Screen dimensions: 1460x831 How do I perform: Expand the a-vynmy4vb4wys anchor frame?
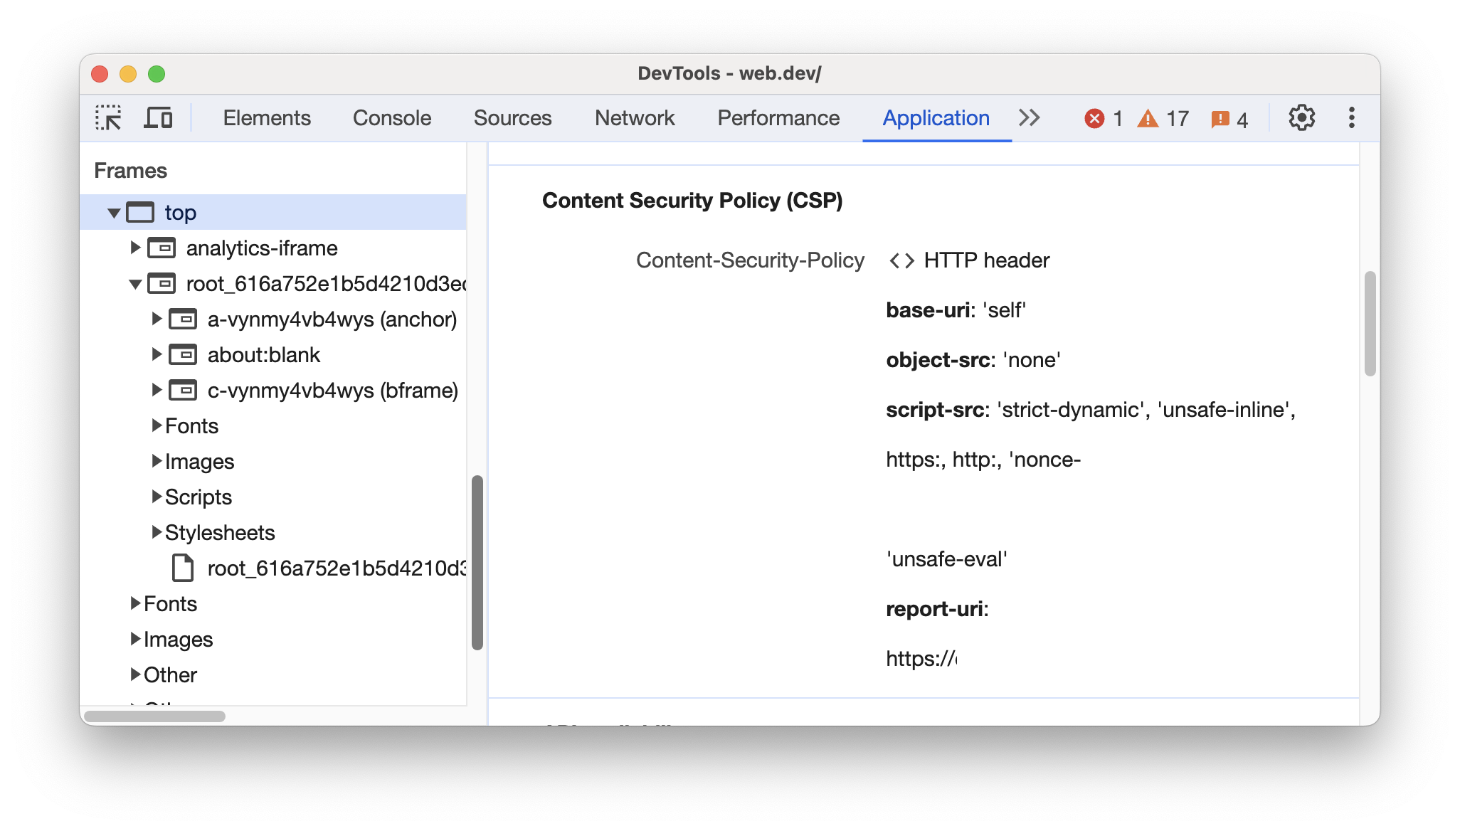click(x=152, y=319)
